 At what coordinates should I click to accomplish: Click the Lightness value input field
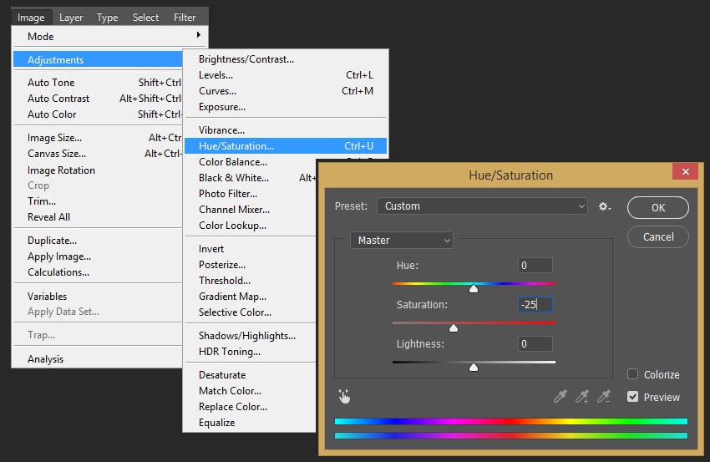pos(535,343)
